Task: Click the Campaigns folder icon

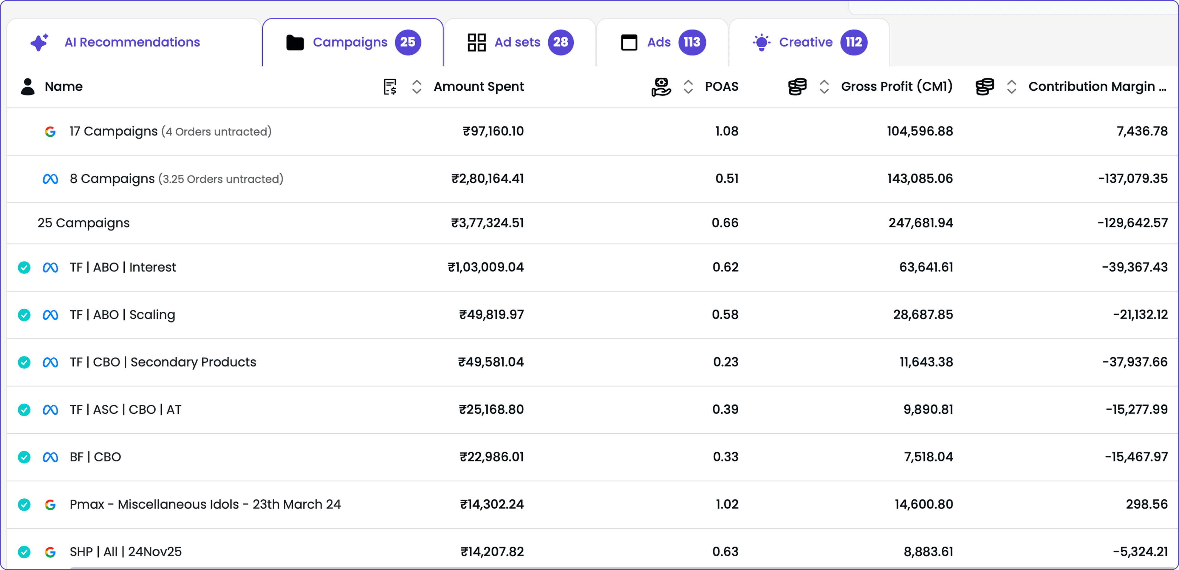Action: click(295, 42)
